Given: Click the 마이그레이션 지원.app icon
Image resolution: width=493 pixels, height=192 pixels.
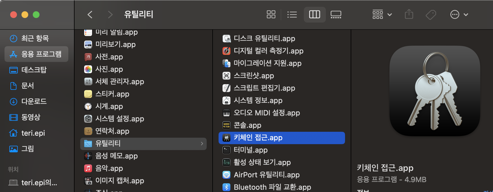Looking at the screenshot, I should click(226, 63).
